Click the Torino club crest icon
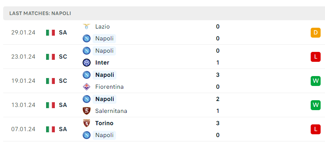Screen dimensions: 325x143 pos(87,123)
